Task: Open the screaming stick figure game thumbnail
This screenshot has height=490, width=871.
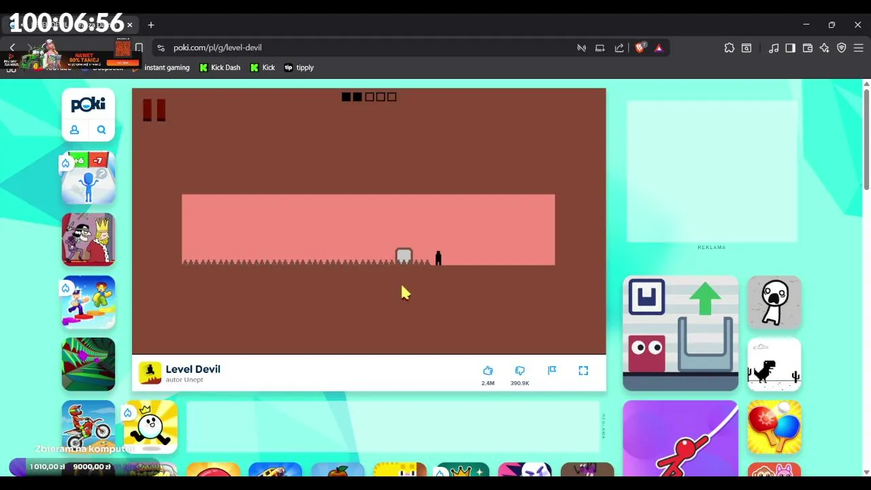Action: pyautogui.click(x=774, y=302)
